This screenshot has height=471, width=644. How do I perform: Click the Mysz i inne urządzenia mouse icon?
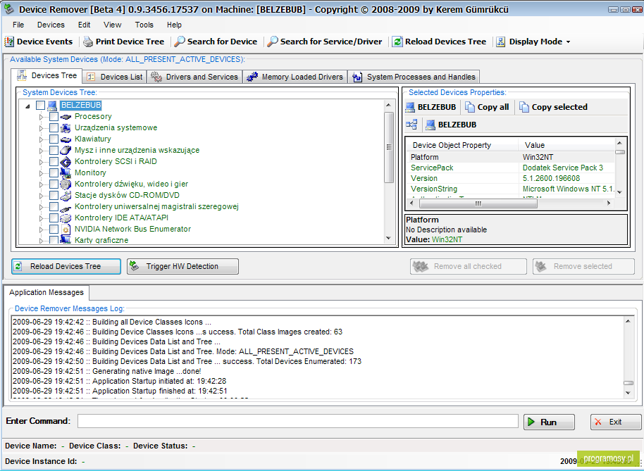pos(66,150)
